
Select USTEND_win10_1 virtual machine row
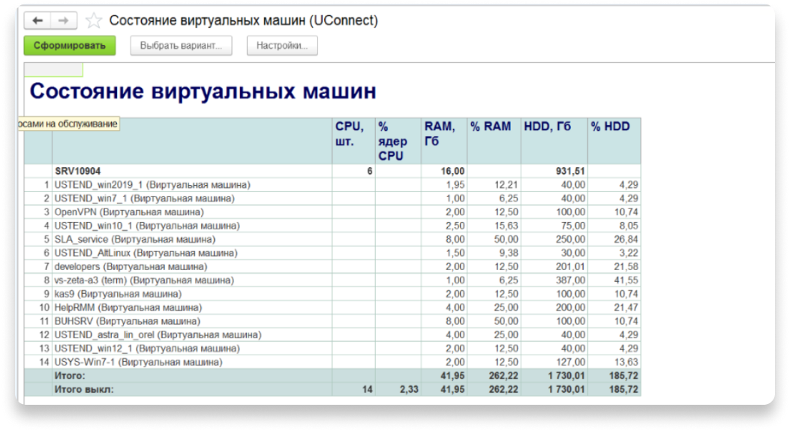click(332, 226)
